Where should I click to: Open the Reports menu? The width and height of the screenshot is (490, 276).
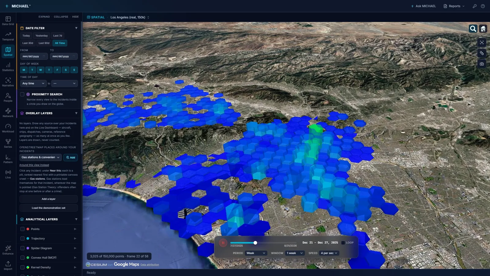[454, 6]
